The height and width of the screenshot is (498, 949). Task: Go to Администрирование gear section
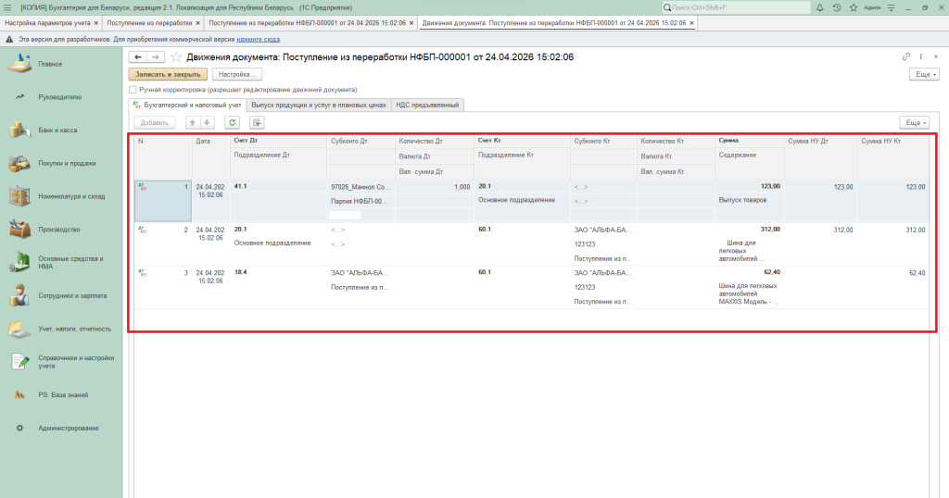click(x=68, y=428)
